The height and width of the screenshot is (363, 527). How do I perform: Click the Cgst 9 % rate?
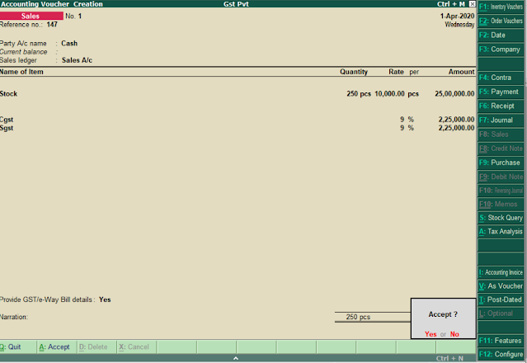coord(407,120)
